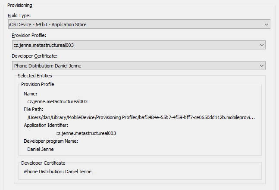Click the File Path label

click(34, 109)
